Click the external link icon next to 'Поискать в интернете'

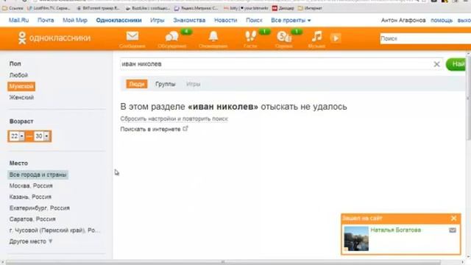pyautogui.click(x=185, y=129)
